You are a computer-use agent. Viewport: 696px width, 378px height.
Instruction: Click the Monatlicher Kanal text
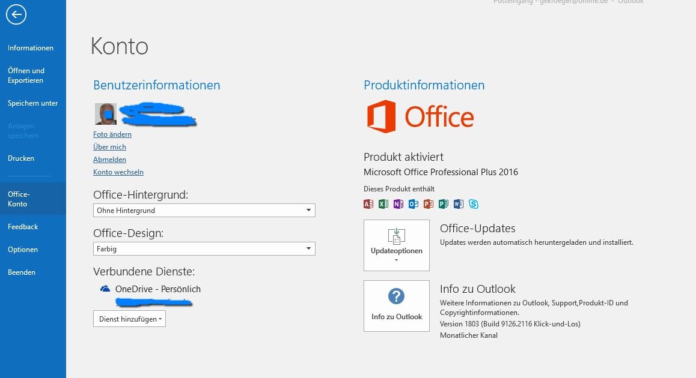[469, 335]
